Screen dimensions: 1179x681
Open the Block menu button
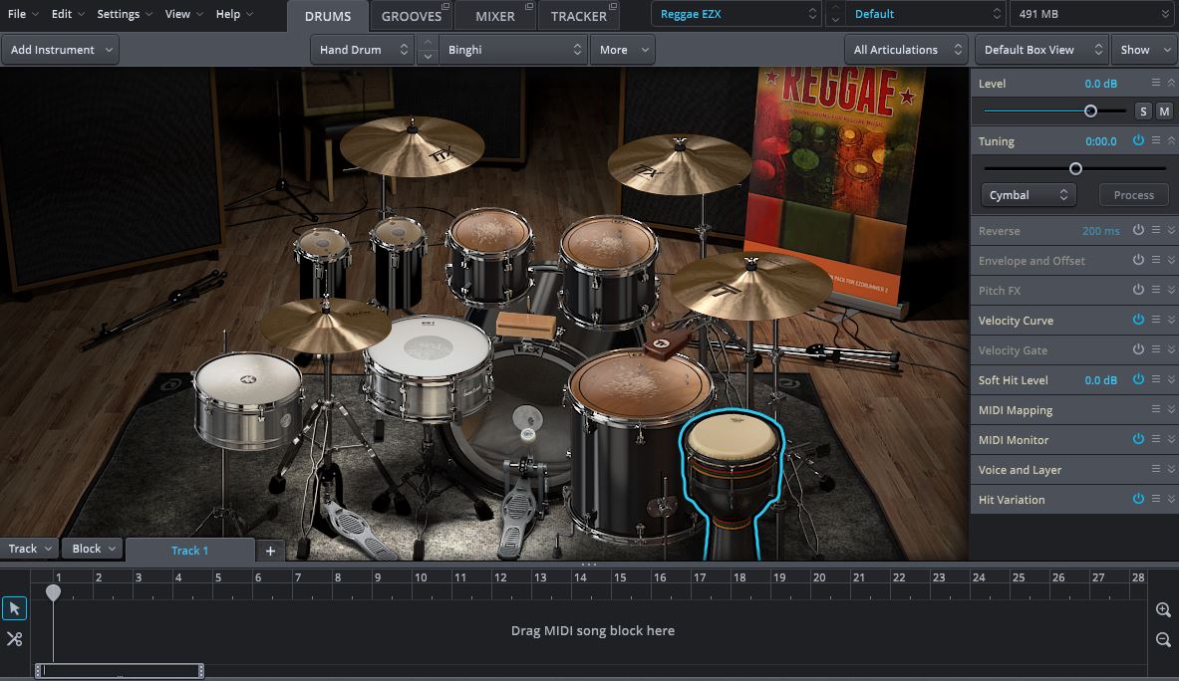point(93,549)
